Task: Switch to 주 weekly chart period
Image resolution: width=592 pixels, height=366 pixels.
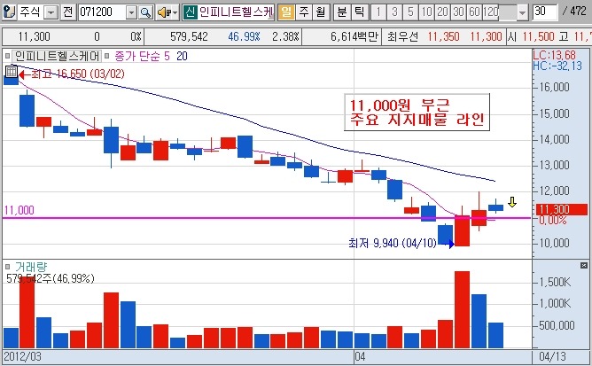Action: pyautogui.click(x=304, y=12)
